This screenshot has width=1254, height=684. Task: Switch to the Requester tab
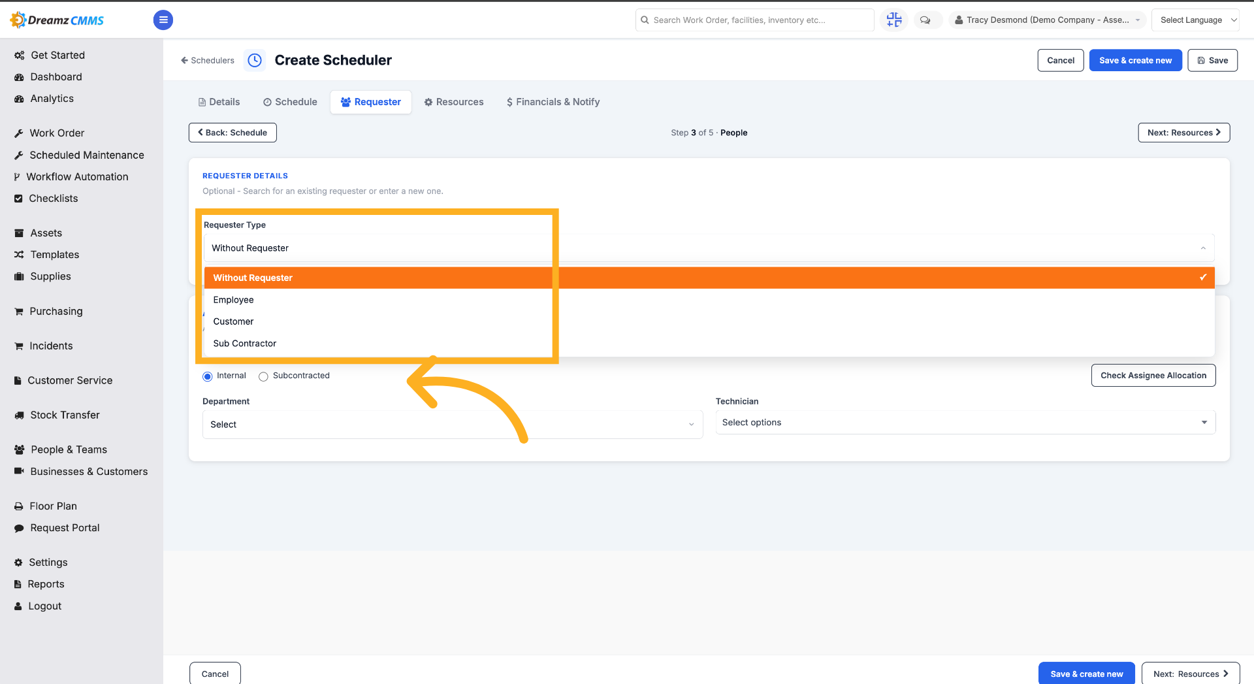pyautogui.click(x=371, y=102)
